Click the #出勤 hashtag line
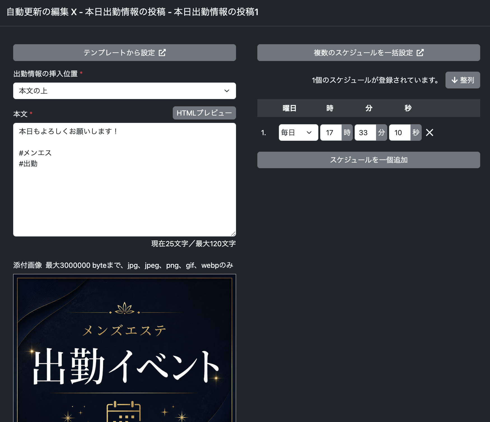The height and width of the screenshot is (422, 490). 28,164
